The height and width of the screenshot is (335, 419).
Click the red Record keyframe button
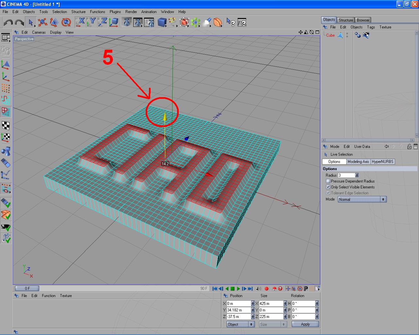click(266, 289)
